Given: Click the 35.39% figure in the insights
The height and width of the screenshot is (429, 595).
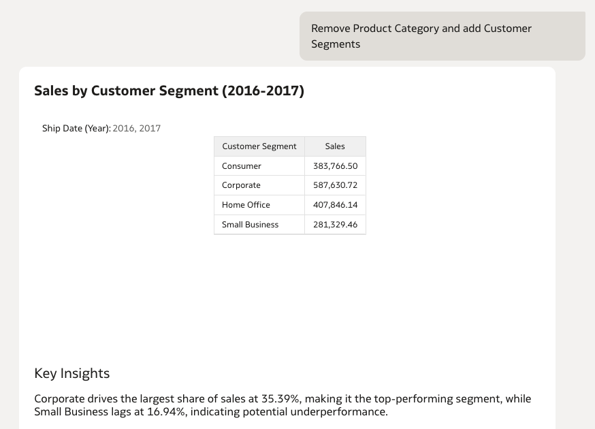Looking at the screenshot, I should tap(280, 399).
